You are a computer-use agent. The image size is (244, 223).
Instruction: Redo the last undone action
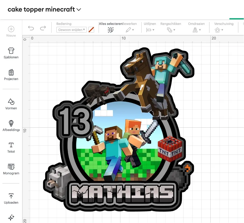(43, 28)
